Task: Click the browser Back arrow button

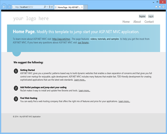Action: pos(4,7)
